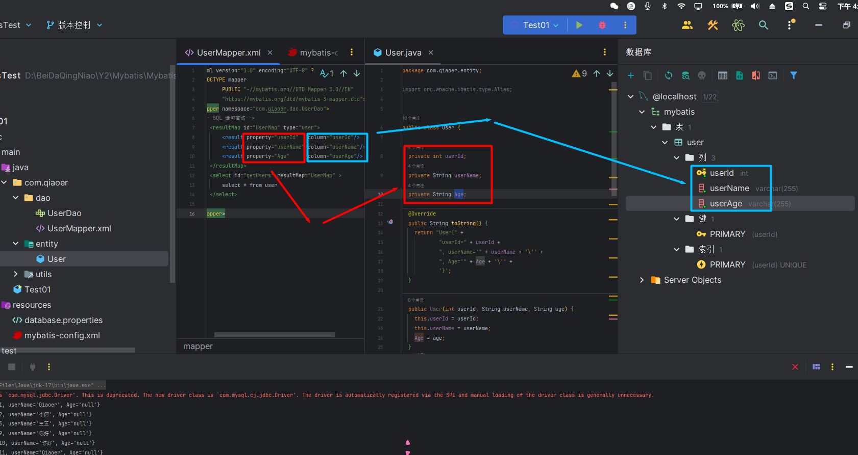Select UserDao in project tree
858x455 pixels.
(64, 213)
